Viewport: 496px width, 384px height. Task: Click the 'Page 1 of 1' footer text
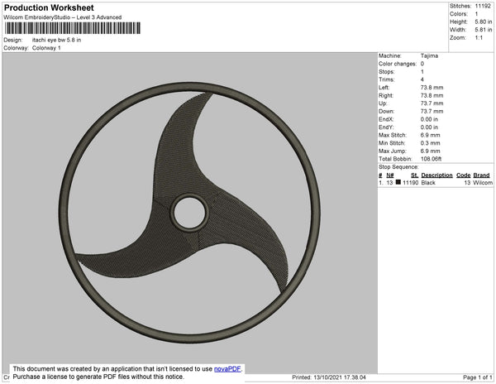[x=478, y=377]
